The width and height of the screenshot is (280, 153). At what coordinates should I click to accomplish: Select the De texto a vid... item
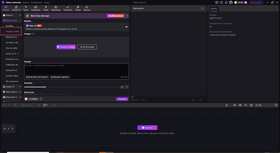coord(12,42)
